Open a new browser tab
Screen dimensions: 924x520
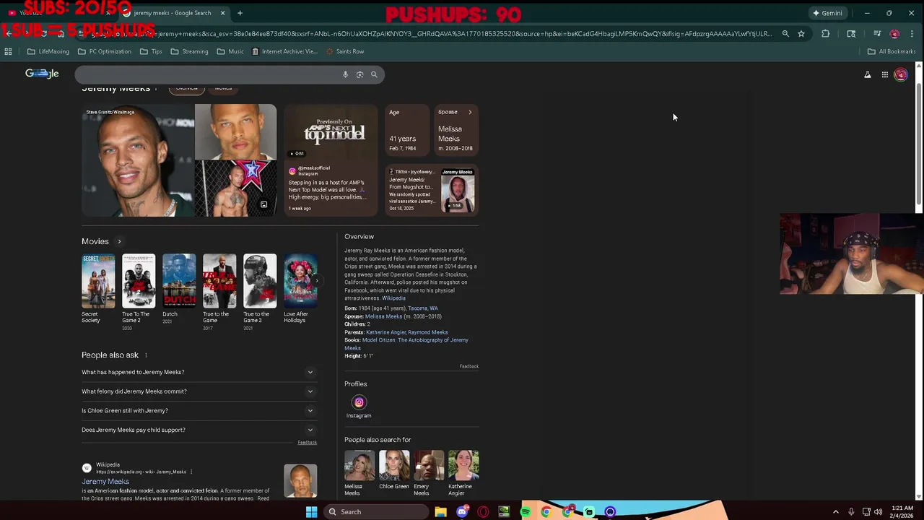240,13
